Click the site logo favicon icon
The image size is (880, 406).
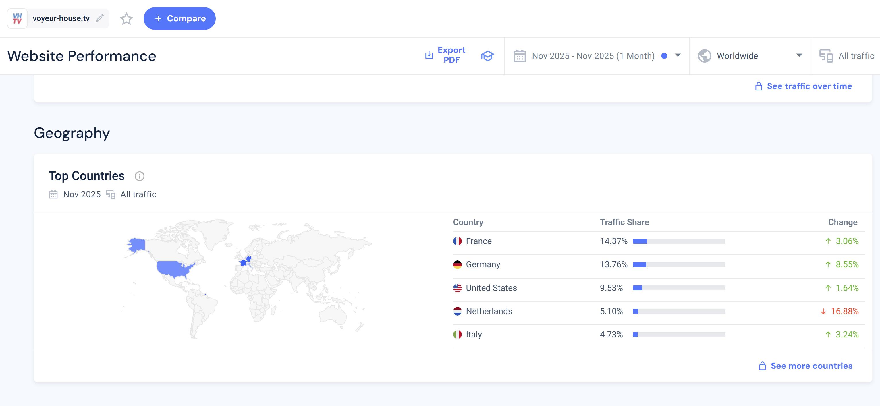tap(17, 18)
